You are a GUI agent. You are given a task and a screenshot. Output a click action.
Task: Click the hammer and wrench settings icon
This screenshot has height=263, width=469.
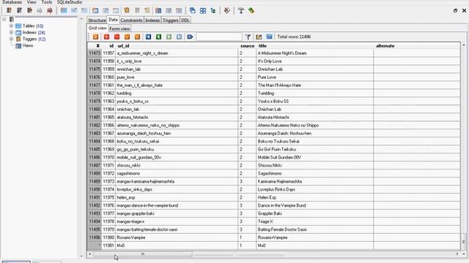click(241, 11)
